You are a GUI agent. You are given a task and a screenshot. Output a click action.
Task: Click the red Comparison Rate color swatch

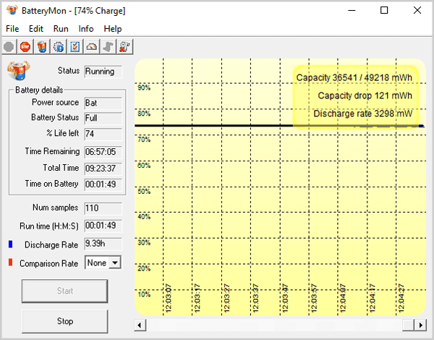coord(11,262)
